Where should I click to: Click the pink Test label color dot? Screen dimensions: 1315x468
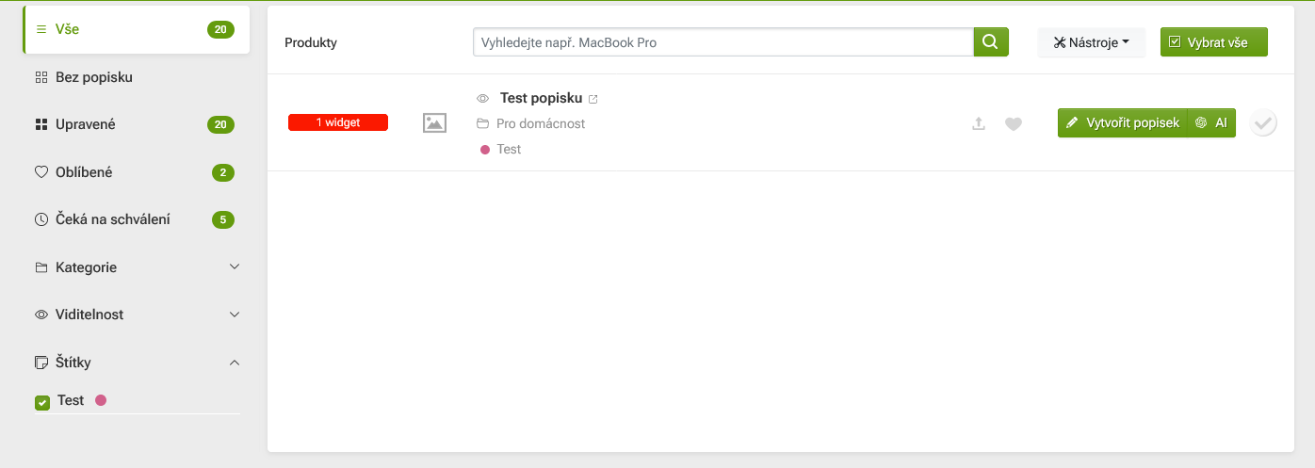[x=101, y=400]
